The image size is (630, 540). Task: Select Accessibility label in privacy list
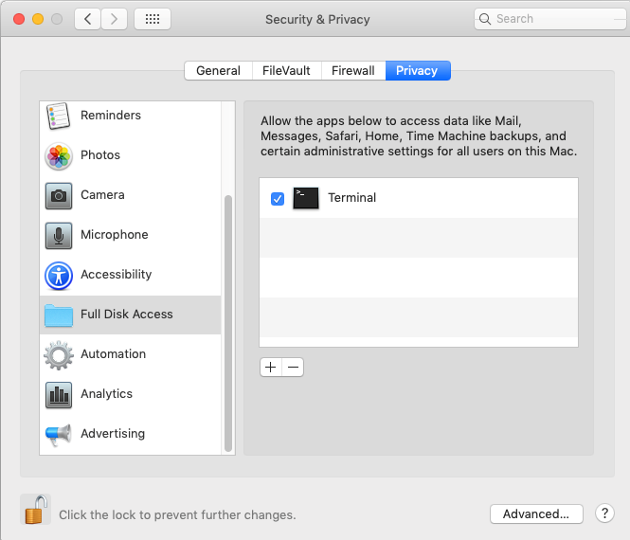click(x=117, y=275)
